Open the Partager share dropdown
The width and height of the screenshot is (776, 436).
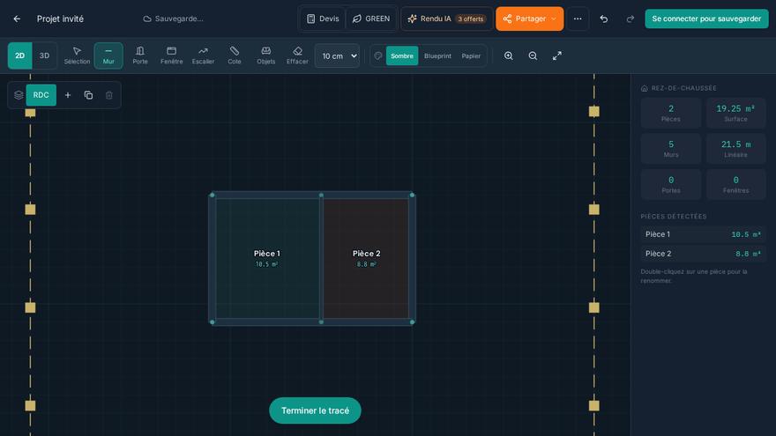530,18
